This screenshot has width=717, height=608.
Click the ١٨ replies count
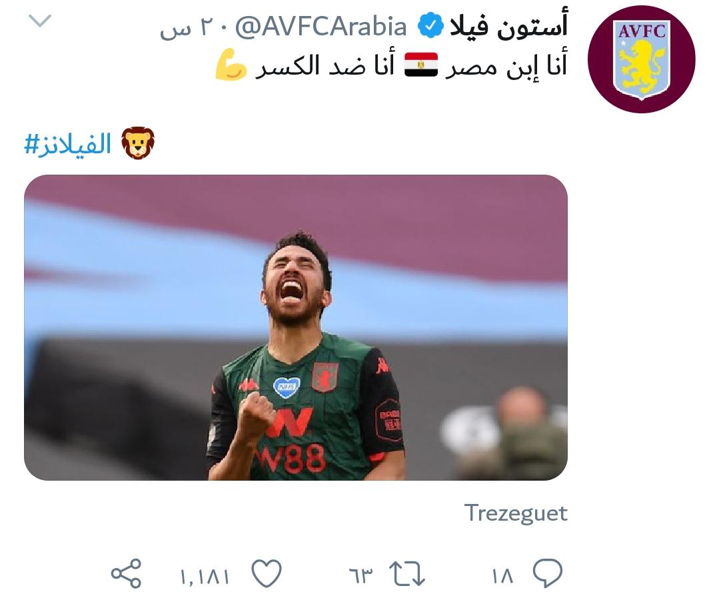click(503, 576)
